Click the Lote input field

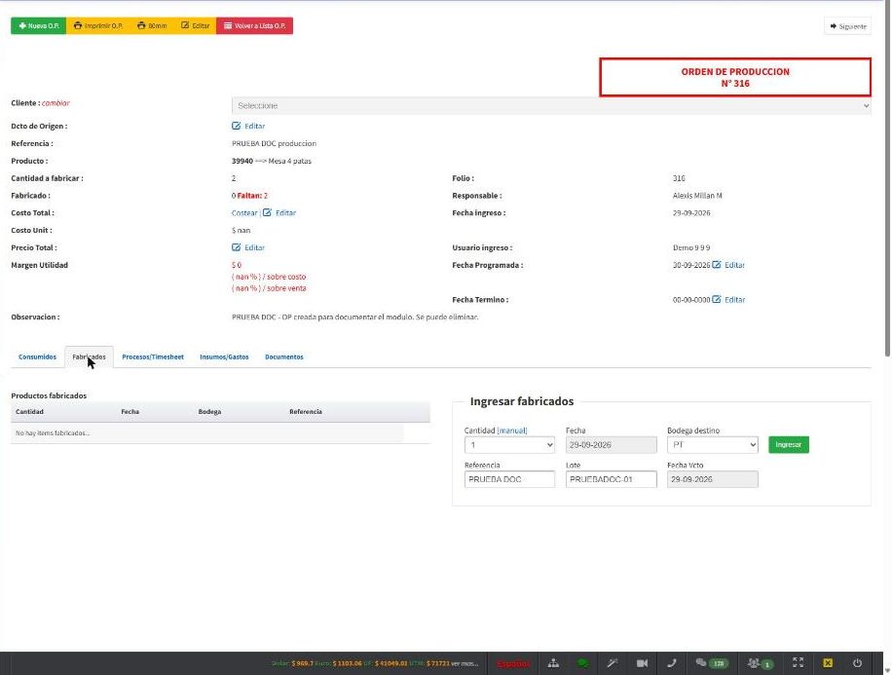(611, 479)
